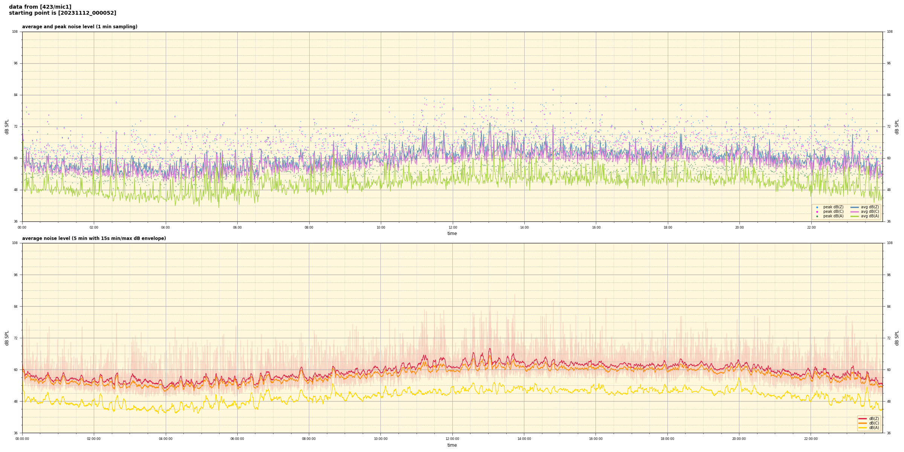Screen dimensions: 904x452
Task: Click the green peak dB(A) legend dot
Action: coord(817,216)
